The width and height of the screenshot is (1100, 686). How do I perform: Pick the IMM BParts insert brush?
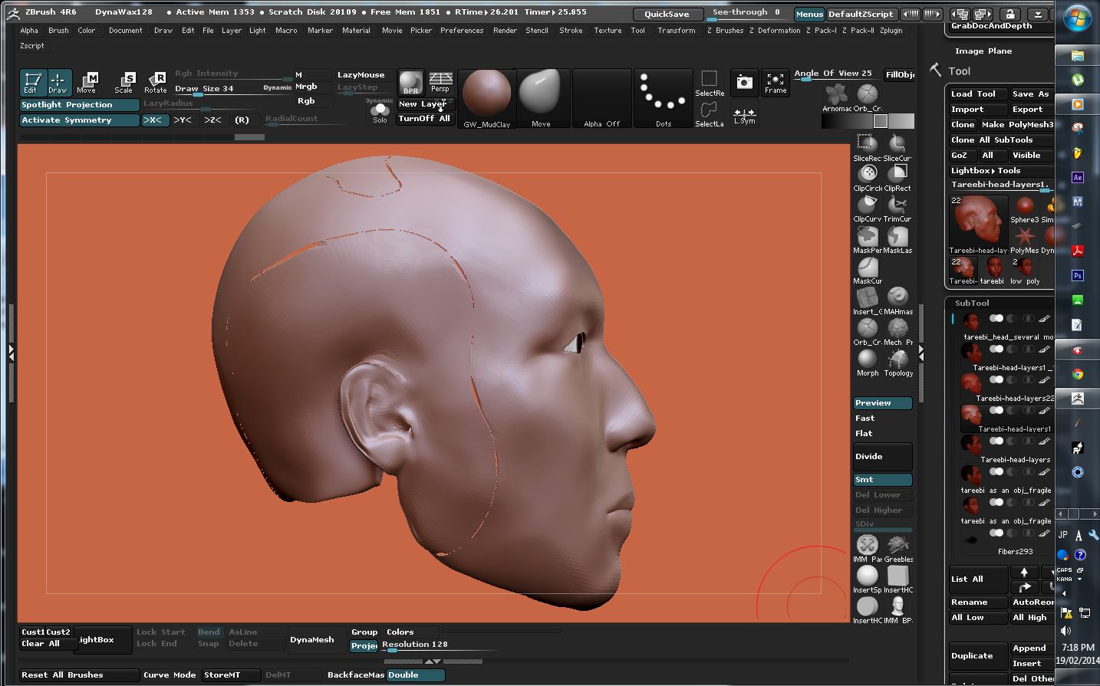897,608
